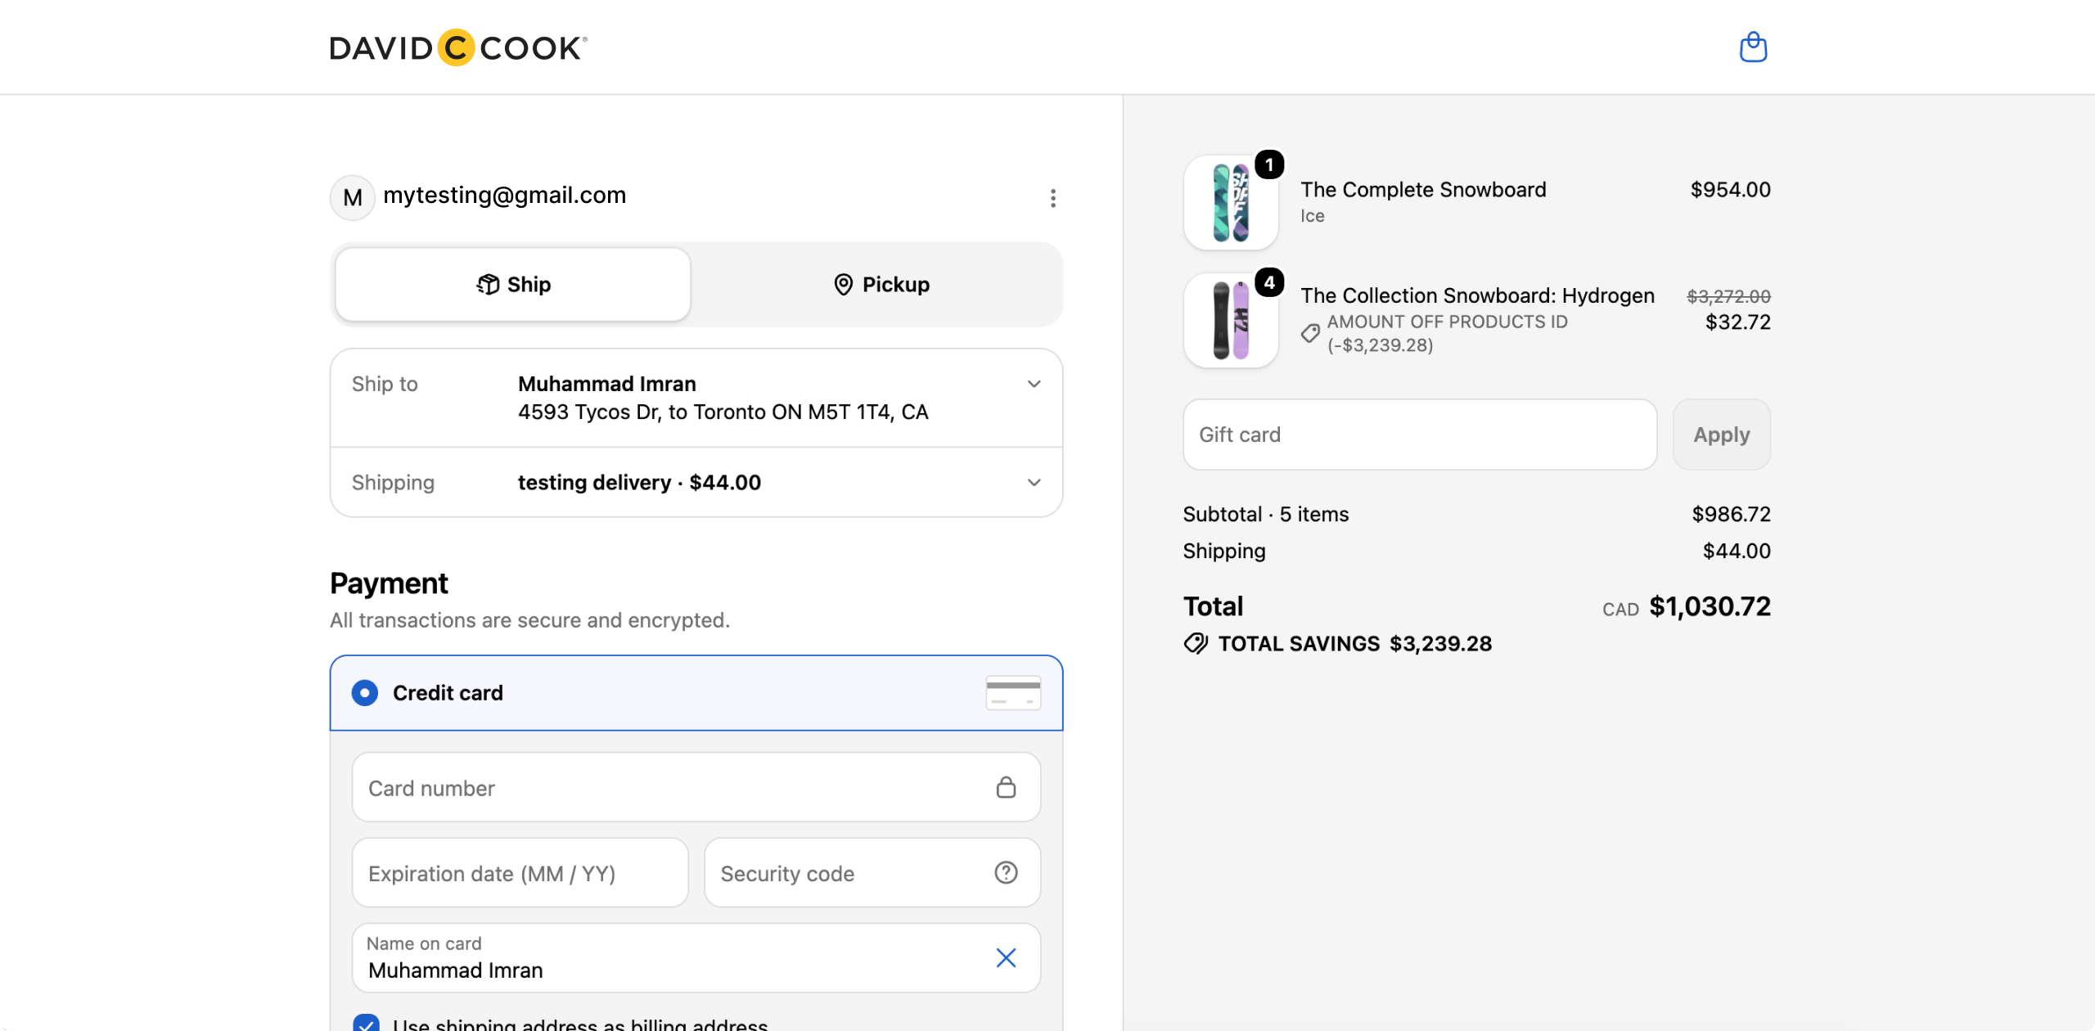
Task: Click the strikethrough price $3,272.00
Action: 1728,296
